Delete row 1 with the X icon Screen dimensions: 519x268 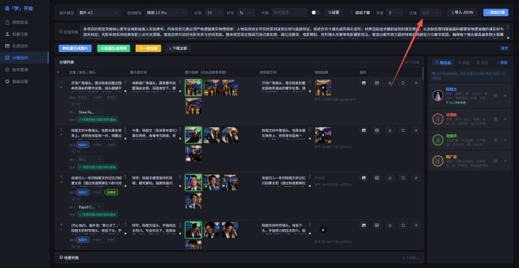[416, 83]
